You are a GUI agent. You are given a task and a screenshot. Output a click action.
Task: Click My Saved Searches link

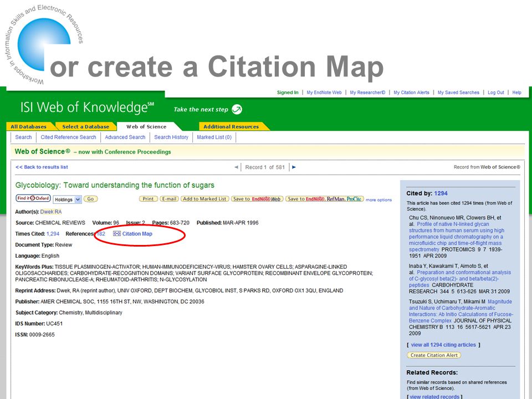coord(458,93)
